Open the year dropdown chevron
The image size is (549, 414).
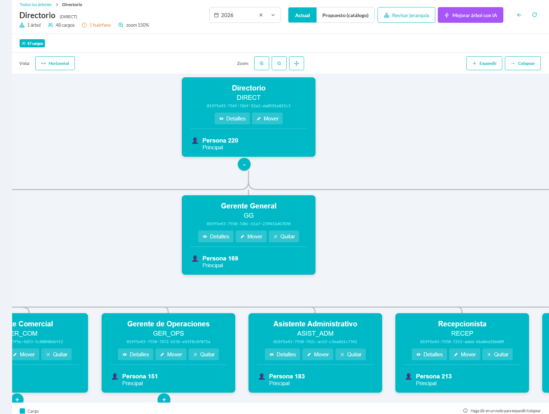(x=273, y=15)
